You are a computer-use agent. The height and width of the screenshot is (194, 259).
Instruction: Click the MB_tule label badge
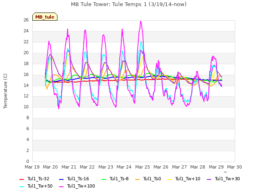pos(45,17)
